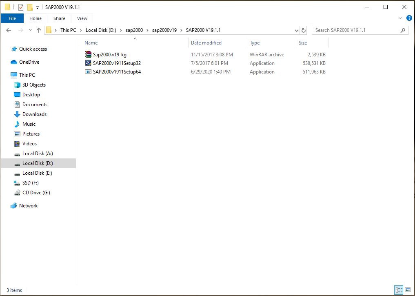Open the Music folder in sidebar

pos(29,124)
